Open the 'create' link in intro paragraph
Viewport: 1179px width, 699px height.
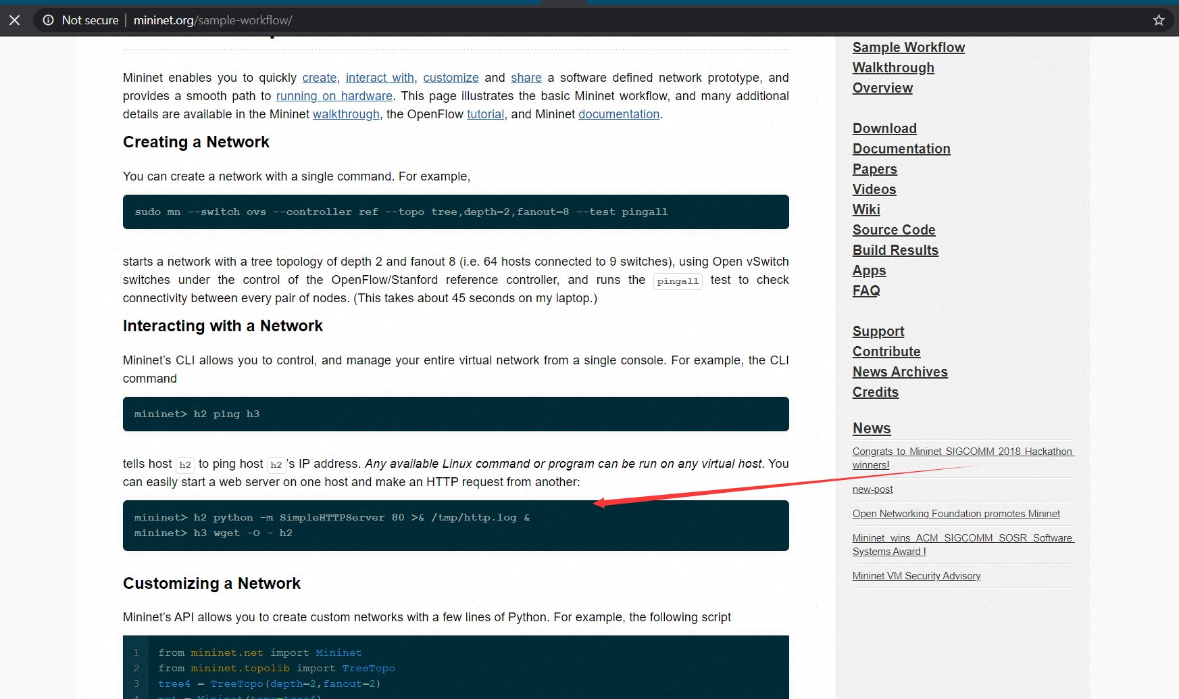[x=320, y=78]
